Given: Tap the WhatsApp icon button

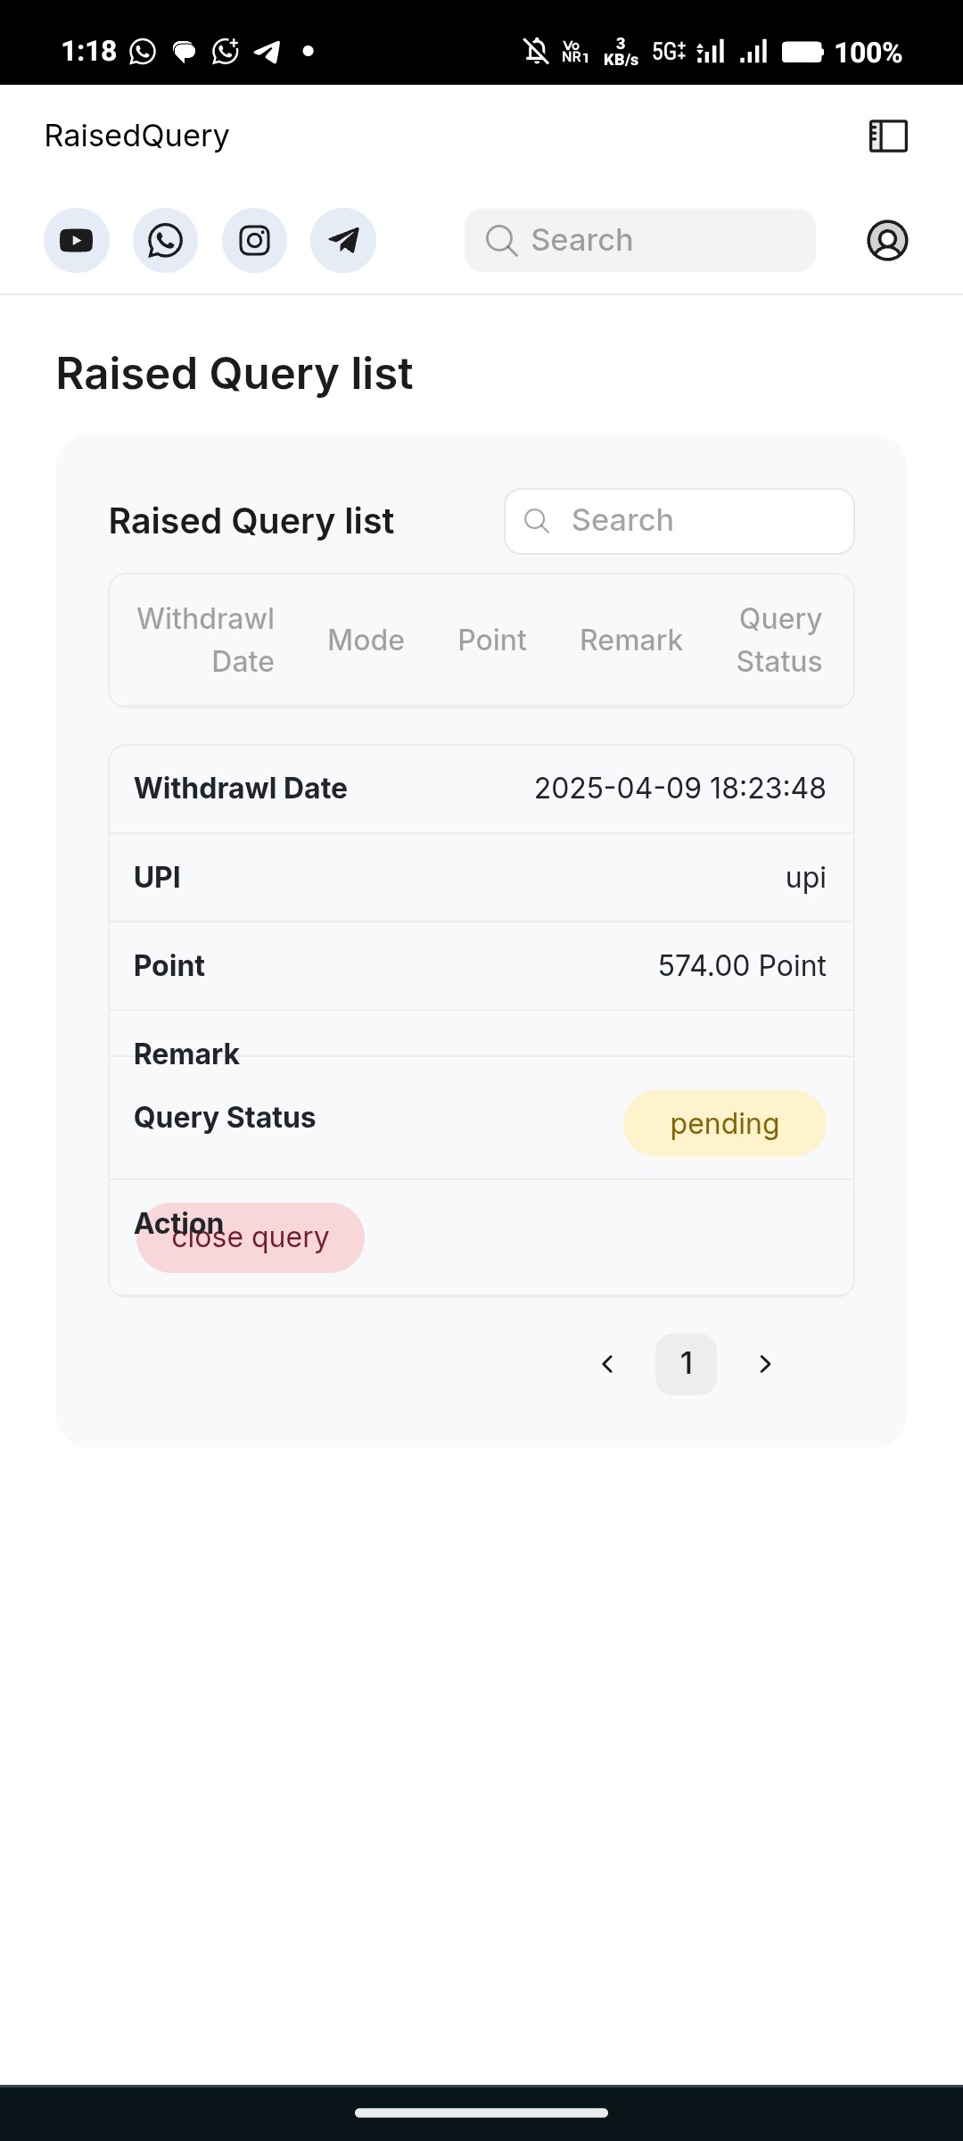Looking at the screenshot, I should [165, 240].
